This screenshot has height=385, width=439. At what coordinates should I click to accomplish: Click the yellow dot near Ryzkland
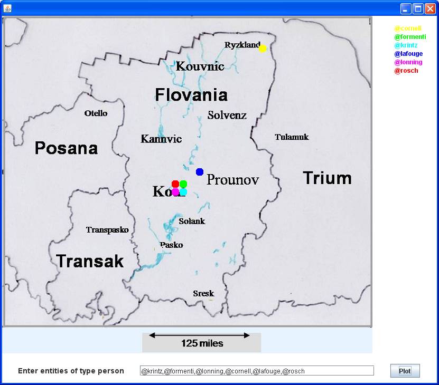(x=263, y=49)
